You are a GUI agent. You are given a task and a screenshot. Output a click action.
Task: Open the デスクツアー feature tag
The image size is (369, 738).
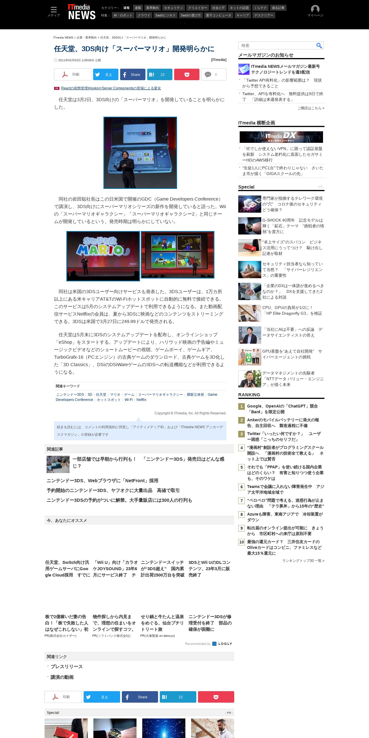click(264, 15)
